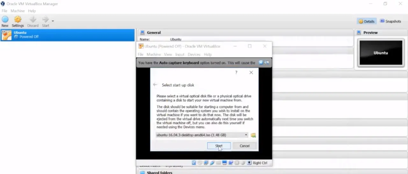The image size is (408, 174).
Task: Open the Input menu in Ubuntu VM window
Action: (180, 54)
